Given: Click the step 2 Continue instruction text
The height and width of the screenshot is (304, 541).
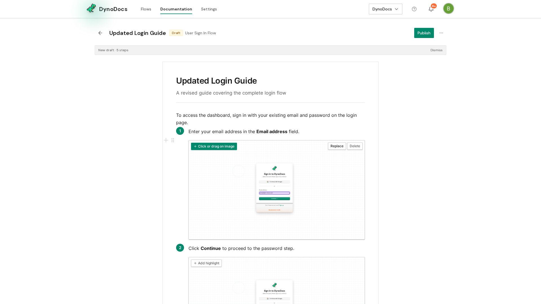Looking at the screenshot, I should click(x=241, y=248).
